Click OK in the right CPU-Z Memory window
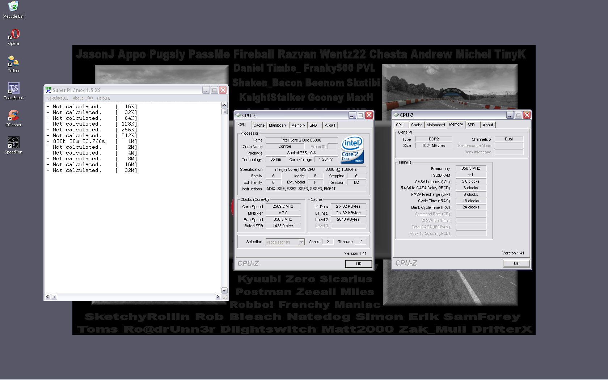The image size is (608, 380). point(516,263)
